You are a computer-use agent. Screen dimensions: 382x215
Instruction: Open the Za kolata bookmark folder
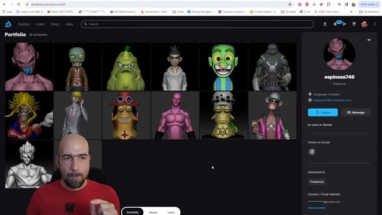[x=288, y=12]
